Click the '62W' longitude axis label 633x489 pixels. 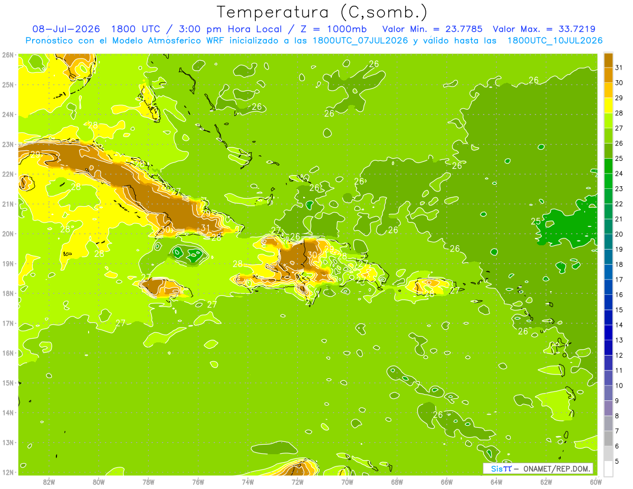(546, 482)
